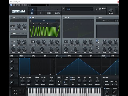The width and height of the screenshot is (128, 96).
Task: Click the OSC A warp mode left arrow
Action: tap(38, 50)
